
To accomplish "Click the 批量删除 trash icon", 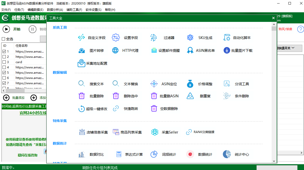I will click(x=82, y=96).
